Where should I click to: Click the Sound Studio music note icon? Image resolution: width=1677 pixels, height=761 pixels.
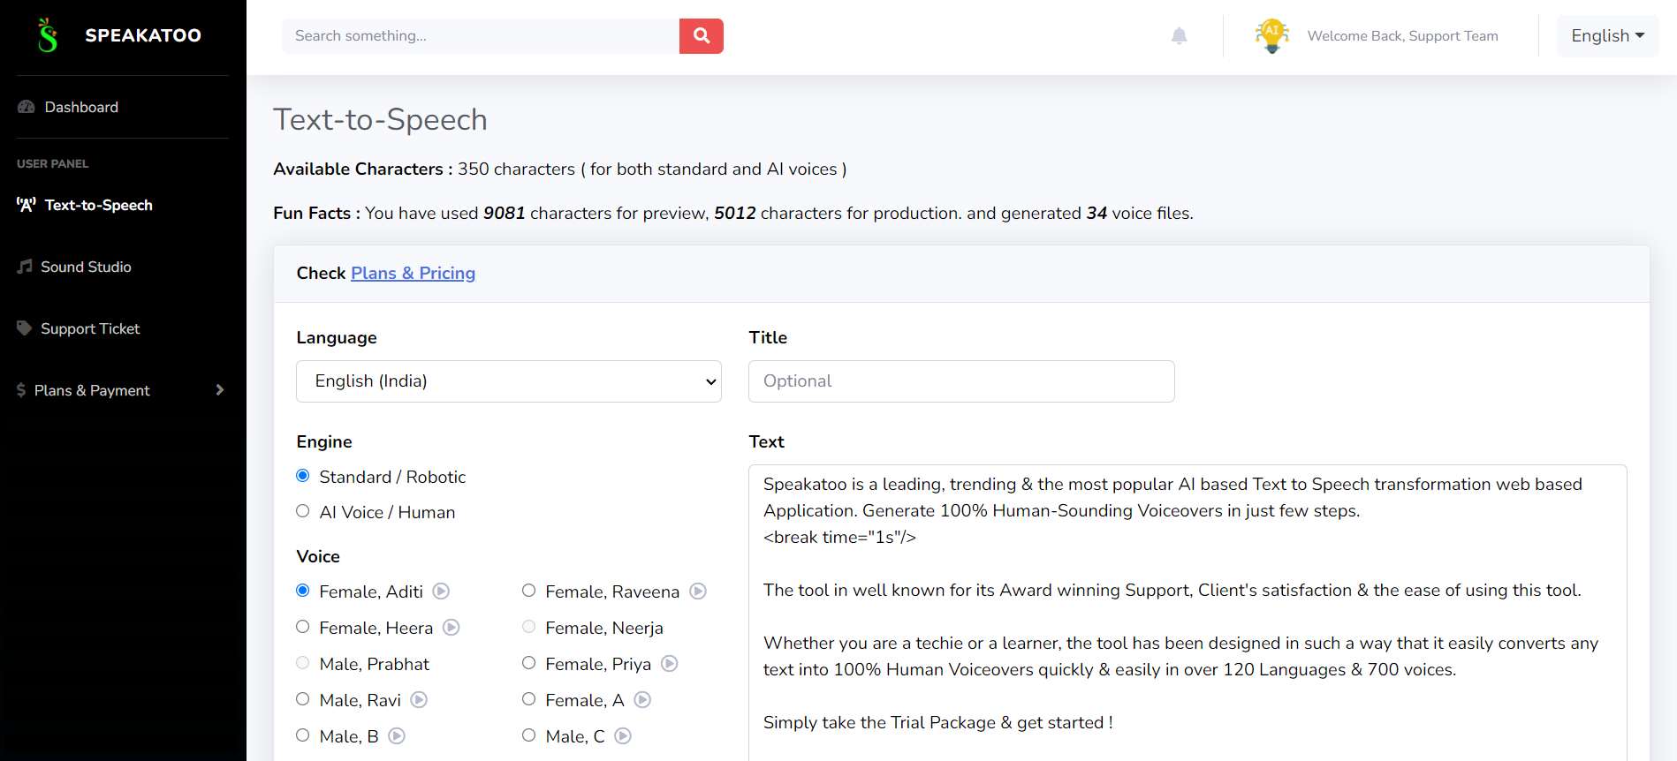25,267
